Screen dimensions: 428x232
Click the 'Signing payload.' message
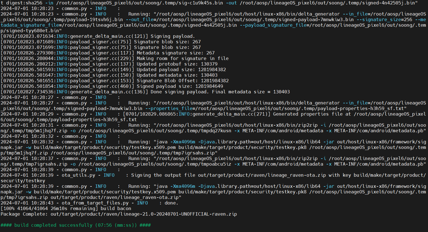pos(173,36)
